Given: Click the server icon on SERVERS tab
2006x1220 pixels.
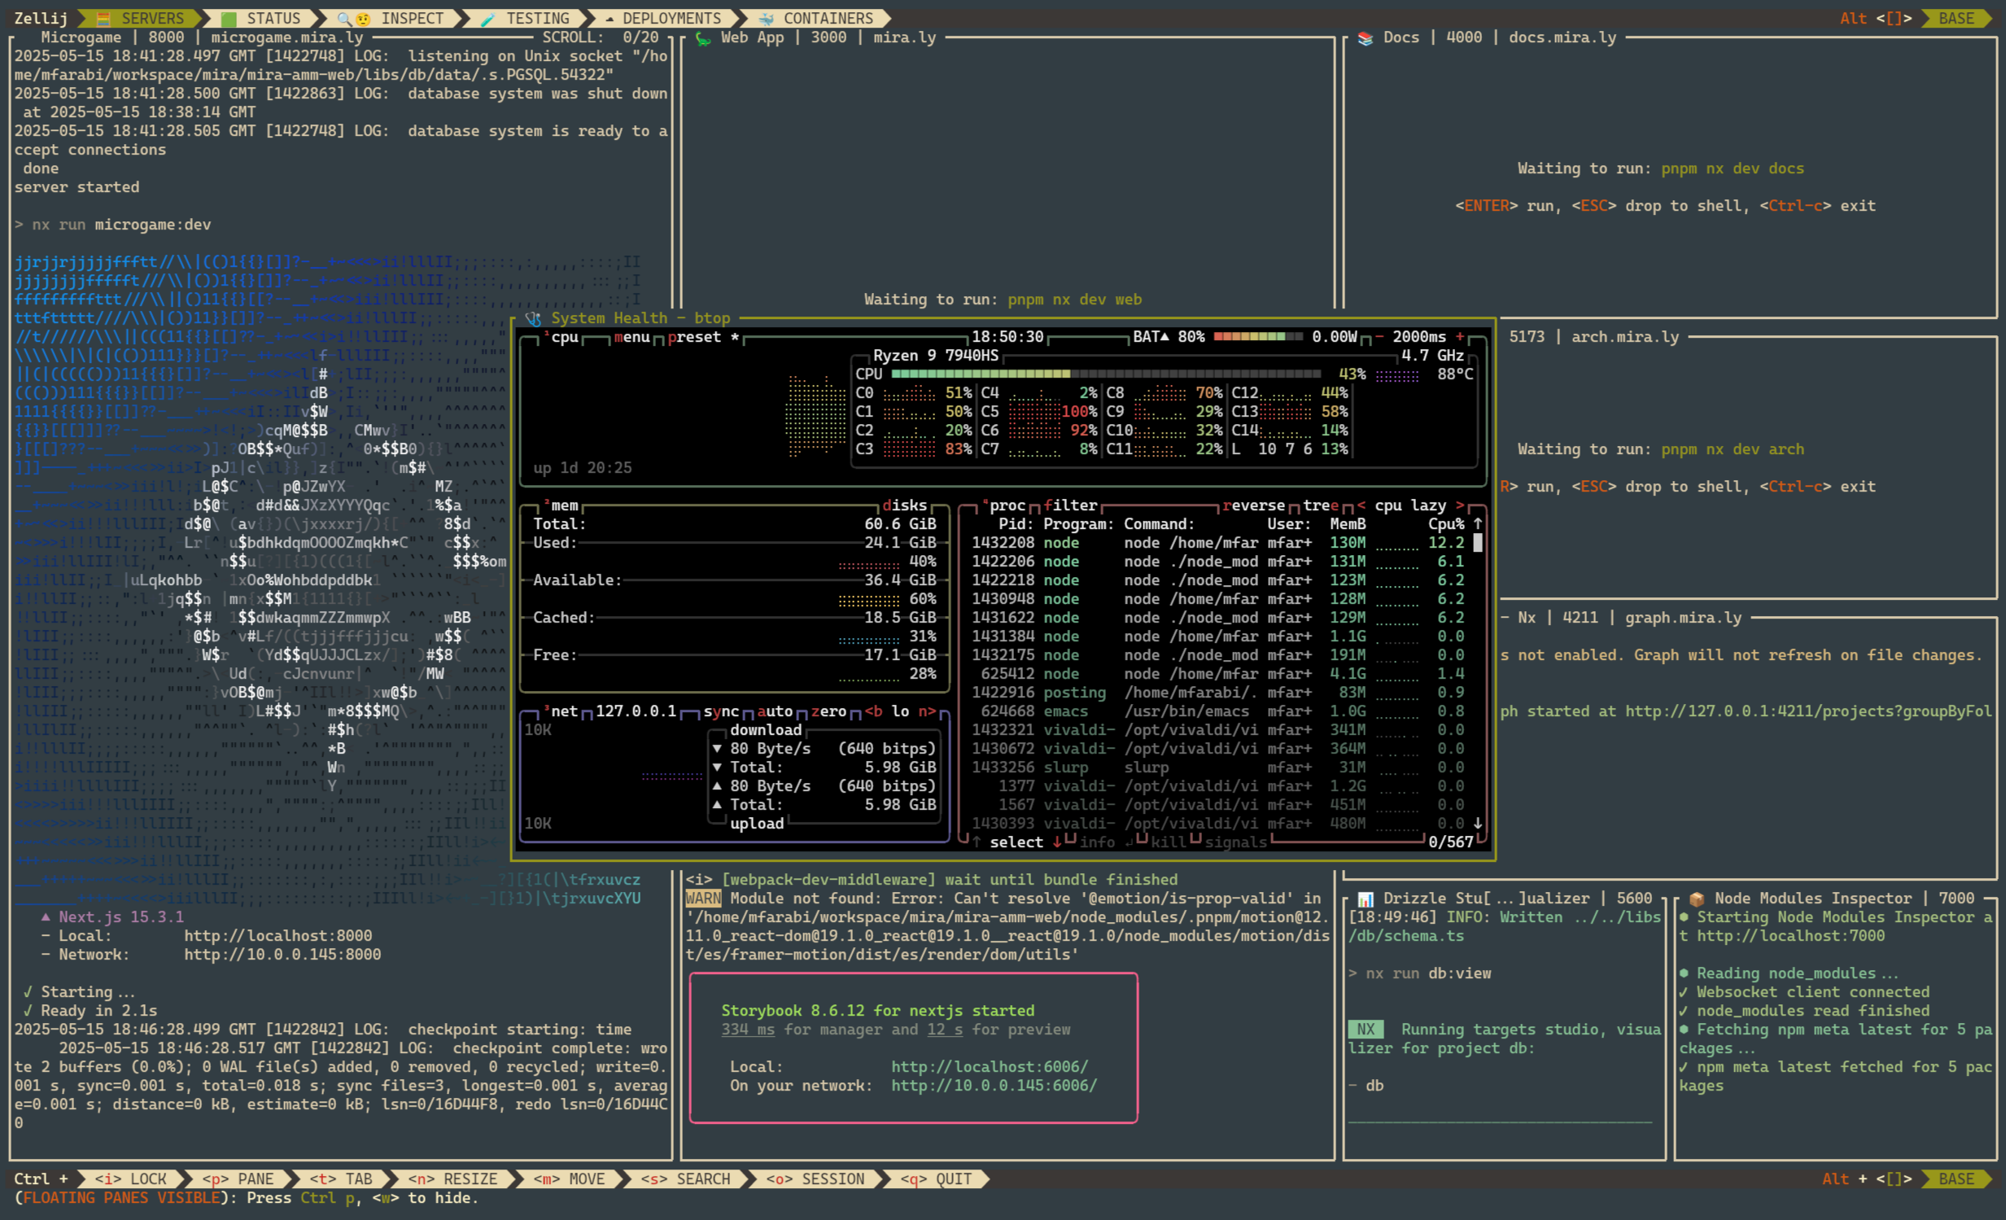Looking at the screenshot, I should point(103,18).
